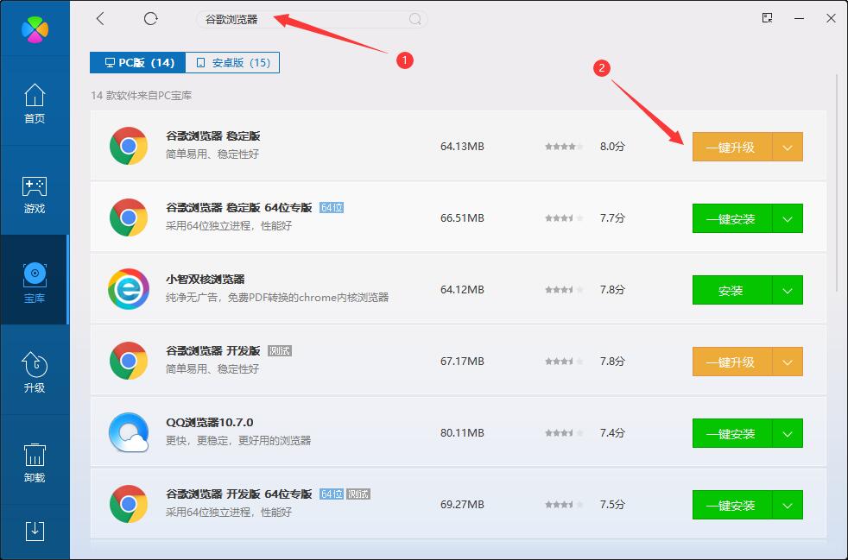
Task: Open the 谷歌浏览器 开发版 title
Action: coord(213,351)
